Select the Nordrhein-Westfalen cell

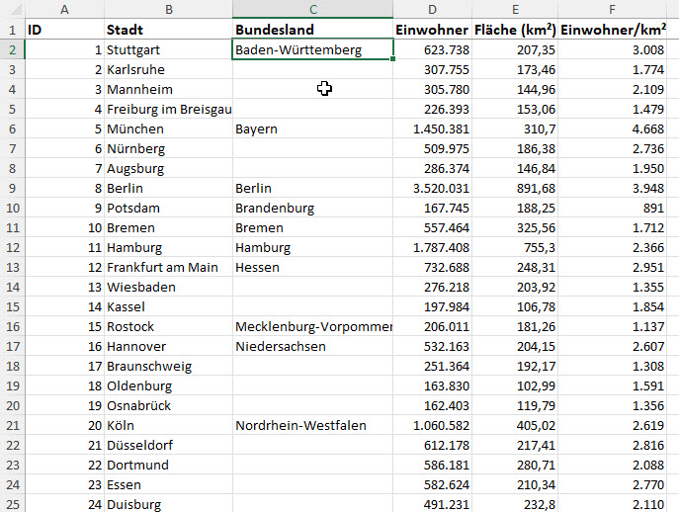(312, 425)
